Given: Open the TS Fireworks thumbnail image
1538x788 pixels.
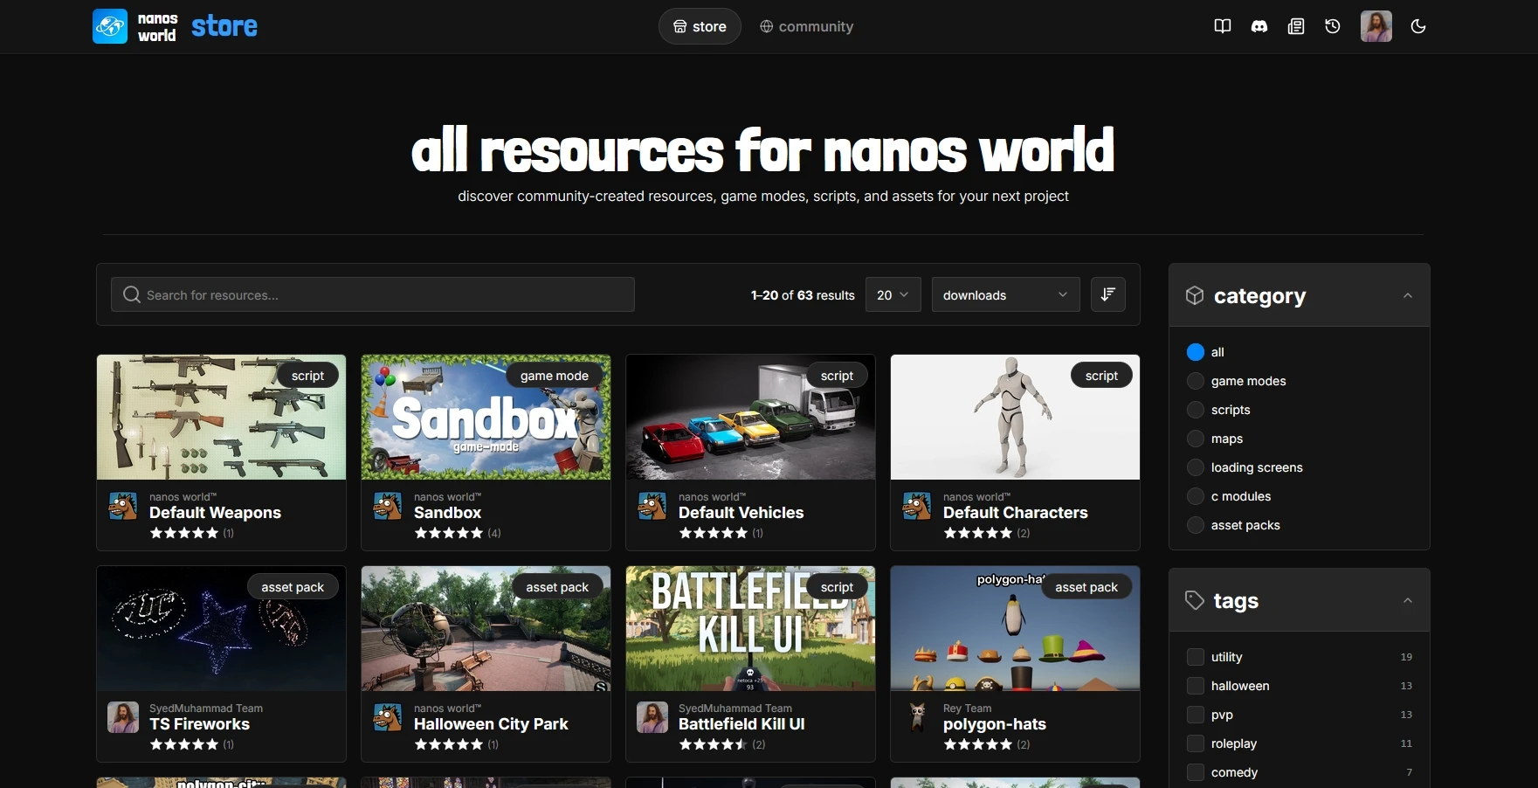Looking at the screenshot, I should coord(222,629).
